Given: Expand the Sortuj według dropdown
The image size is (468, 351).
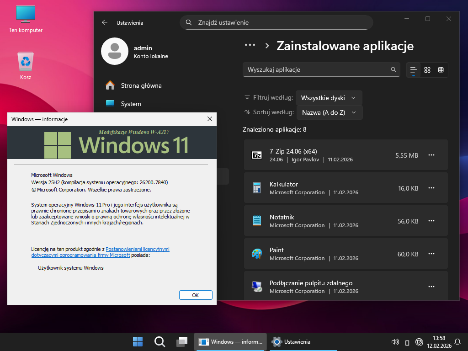Looking at the screenshot, I should click(329, 112).
